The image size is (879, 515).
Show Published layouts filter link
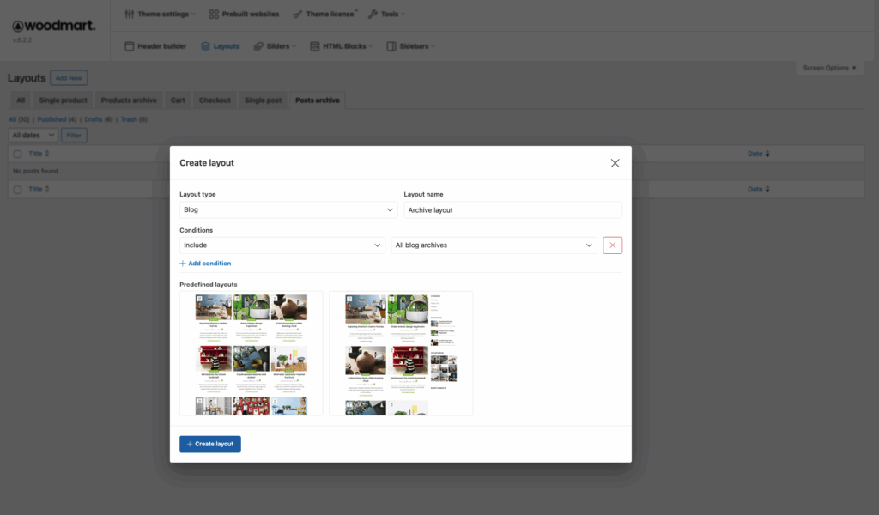click(x=52, y=119)
